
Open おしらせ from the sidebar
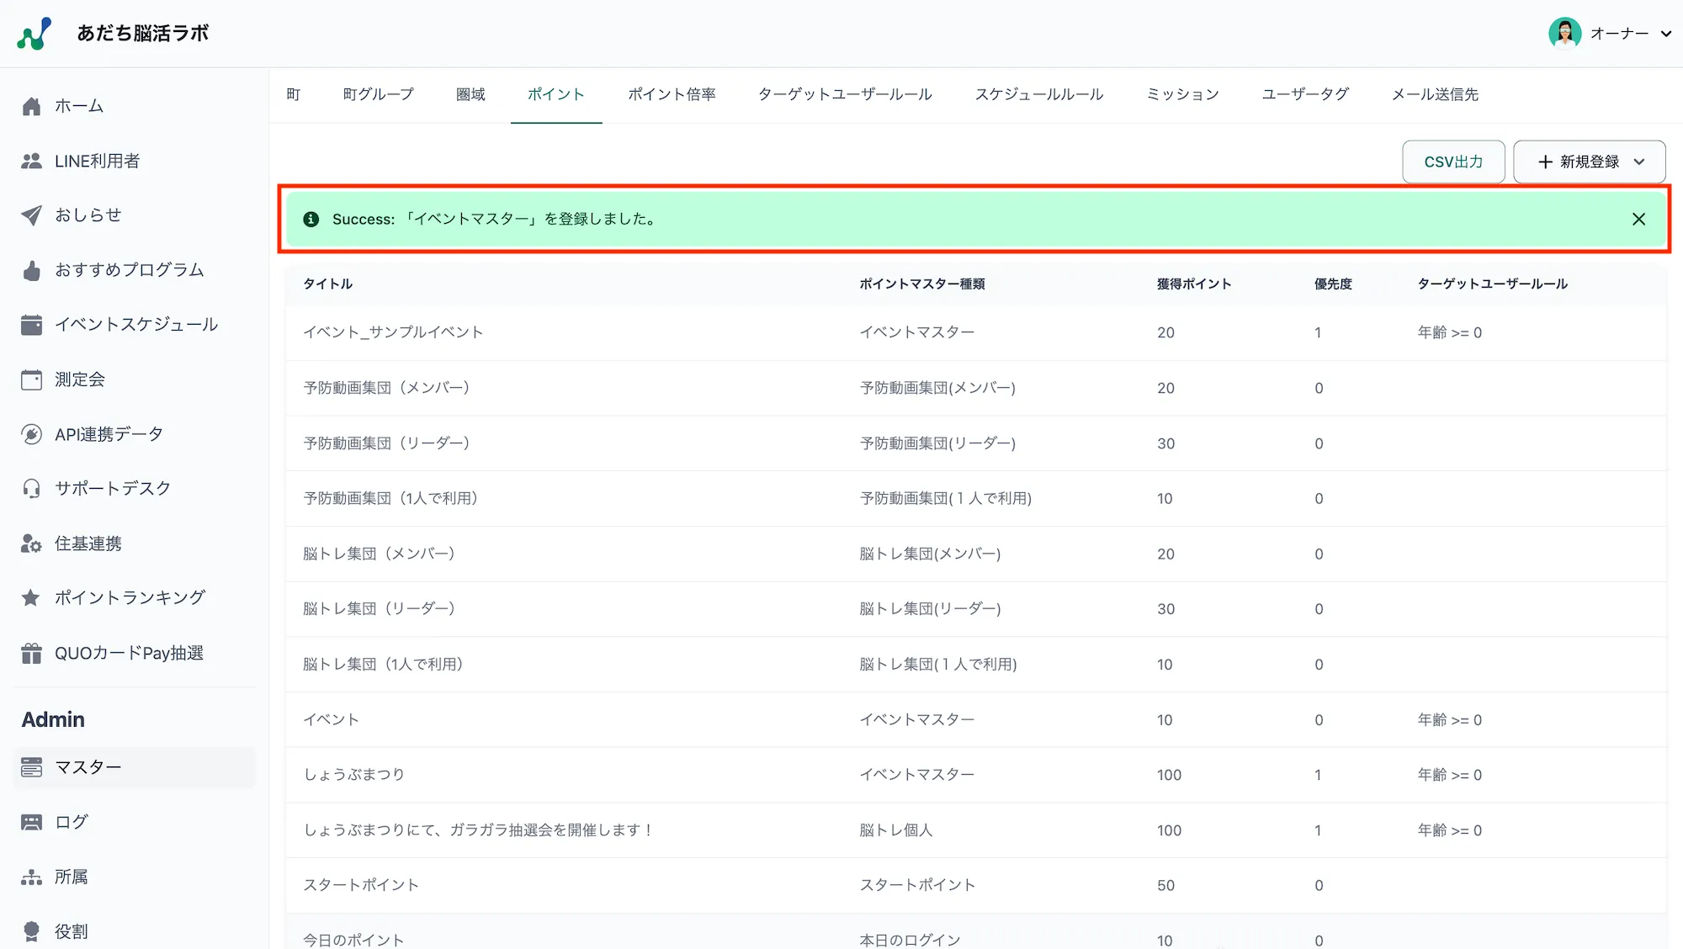tap(31, 215)
